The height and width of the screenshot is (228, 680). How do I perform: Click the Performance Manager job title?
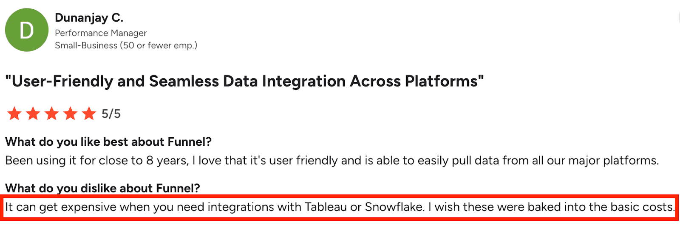101,33
